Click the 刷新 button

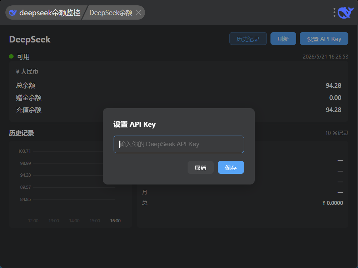click(x=283, y=39)
